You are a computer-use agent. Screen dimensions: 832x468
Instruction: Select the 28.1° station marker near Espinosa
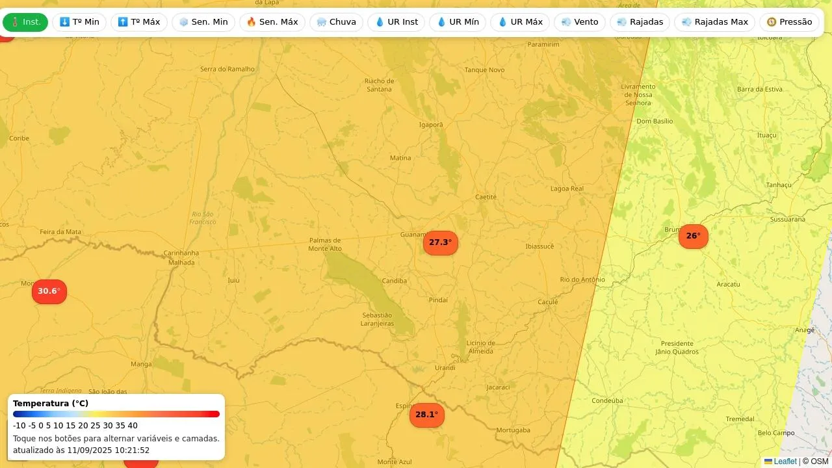(426, 415)
